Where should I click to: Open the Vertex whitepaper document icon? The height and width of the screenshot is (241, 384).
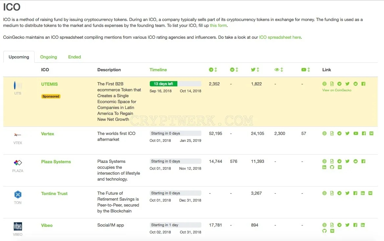[x=332, y=133]
